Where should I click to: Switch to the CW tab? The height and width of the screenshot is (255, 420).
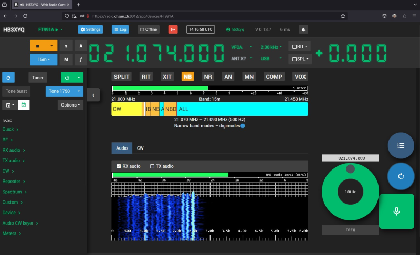coord(140,148)
